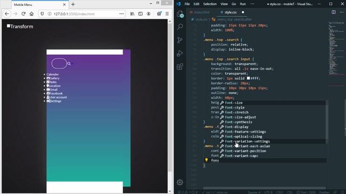Choose font-optical-sizing suggestion
346x194 pixels.
272,136
